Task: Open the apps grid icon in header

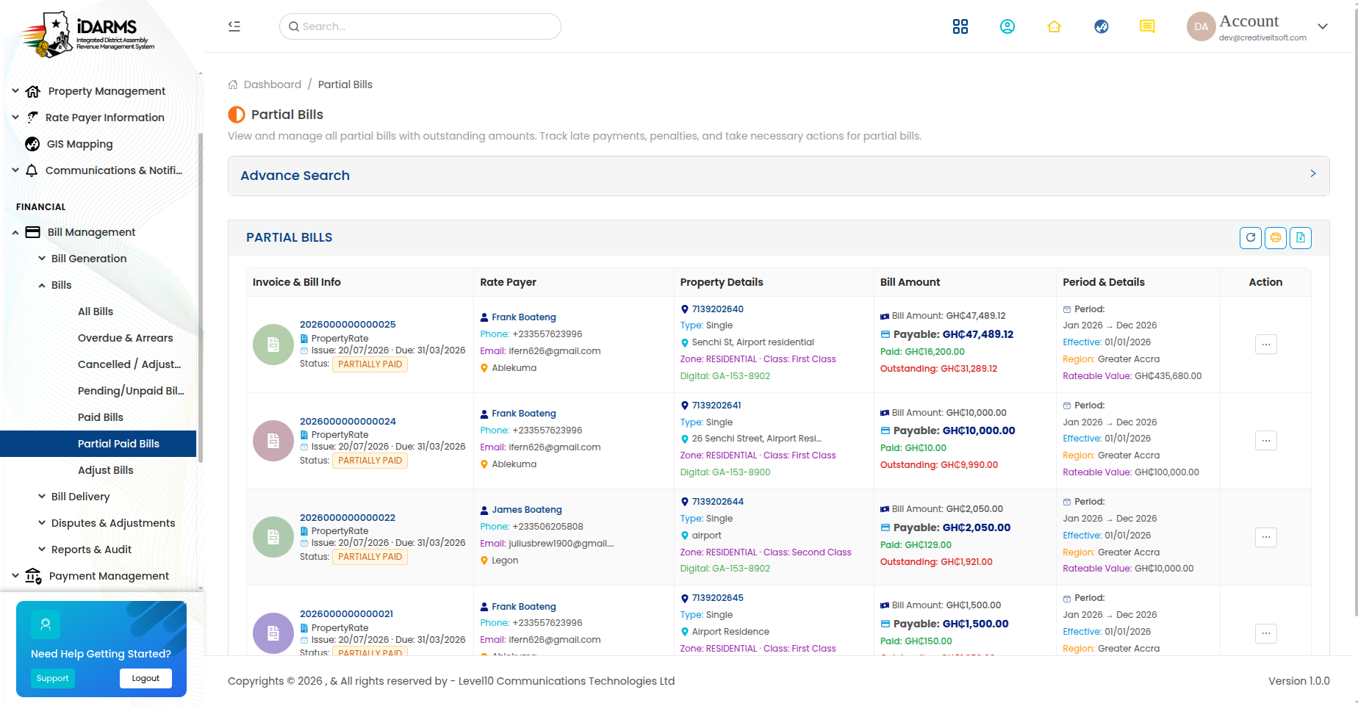Action: coord(960,26)
